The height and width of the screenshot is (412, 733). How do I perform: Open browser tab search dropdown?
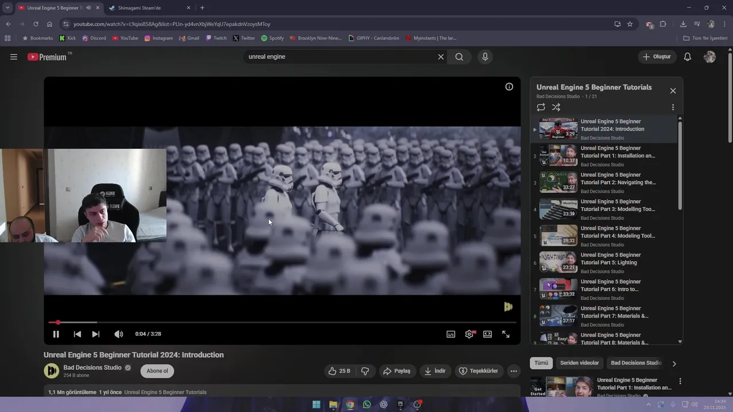click(7, 8)
